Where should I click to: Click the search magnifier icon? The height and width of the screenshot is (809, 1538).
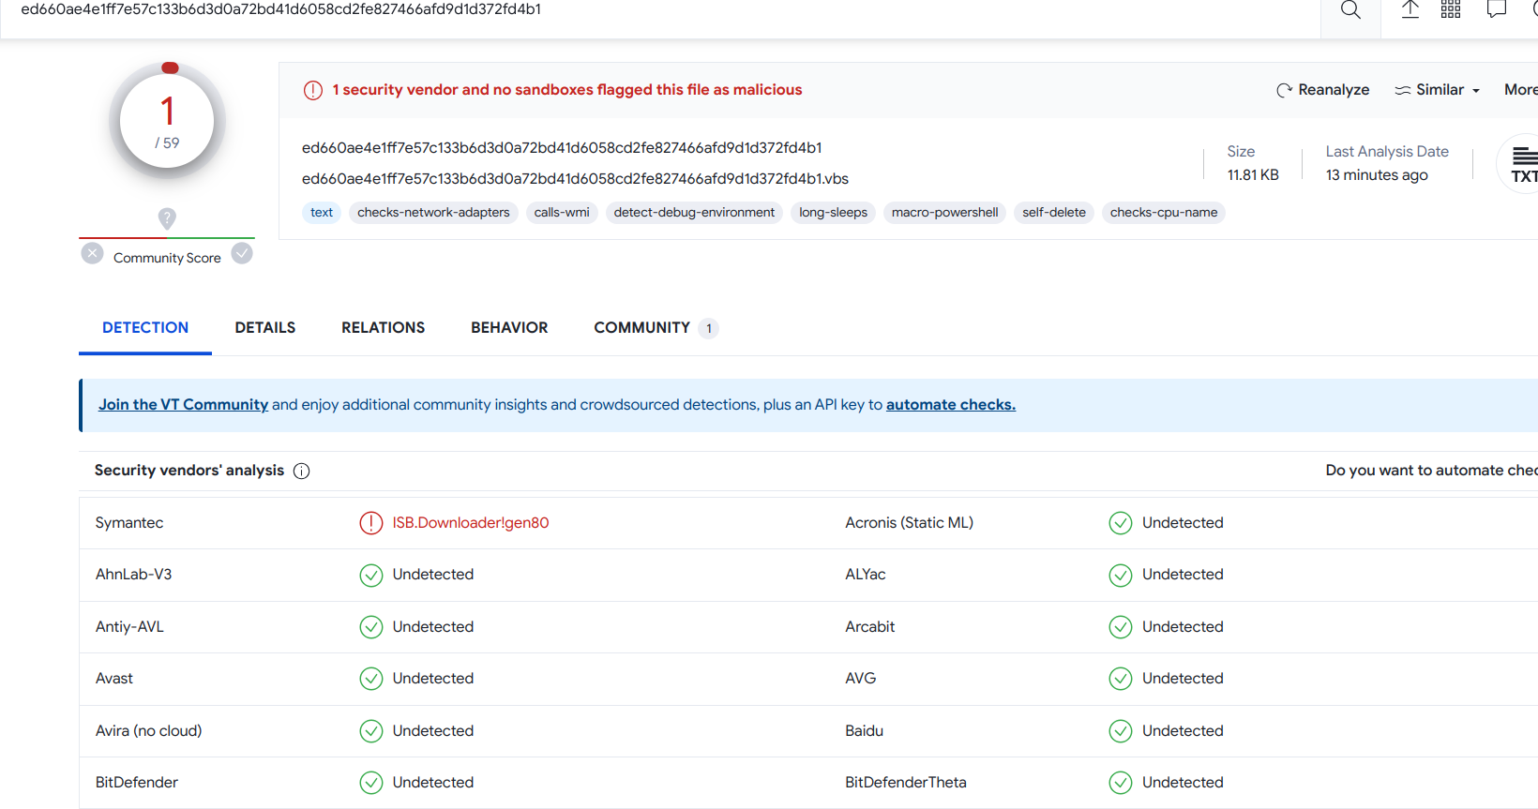[1350, 10]
